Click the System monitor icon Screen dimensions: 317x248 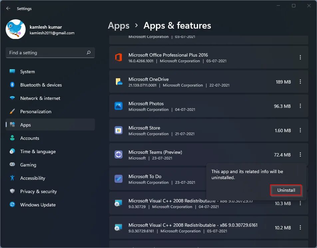(12, 71)
